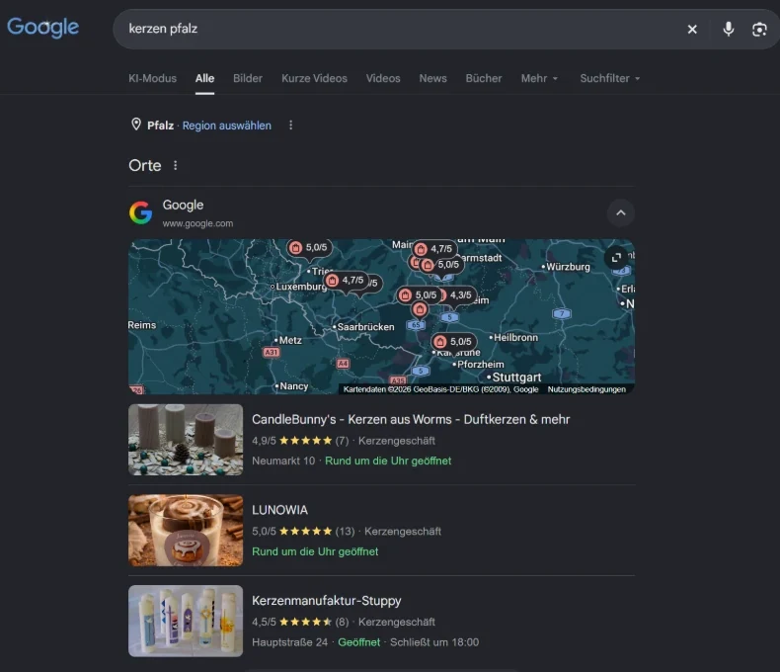Click the Metz label on the map
Image resolution: width=780 pixels, height=672 pixels.
(x=288, y=341)
